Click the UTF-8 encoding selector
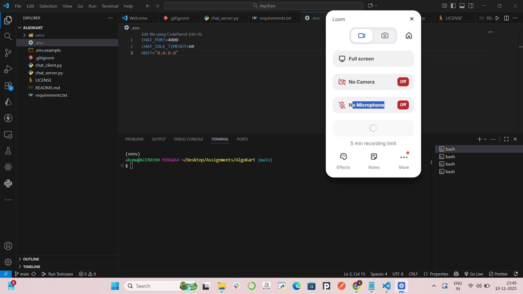Viewport: 523px width, 294px height. 398,274
